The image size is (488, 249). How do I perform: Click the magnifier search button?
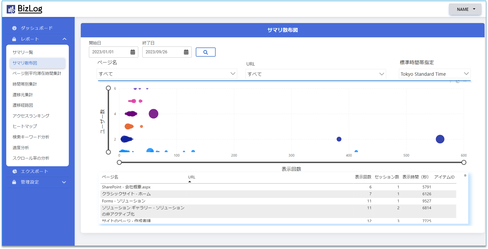pos(206,52)
